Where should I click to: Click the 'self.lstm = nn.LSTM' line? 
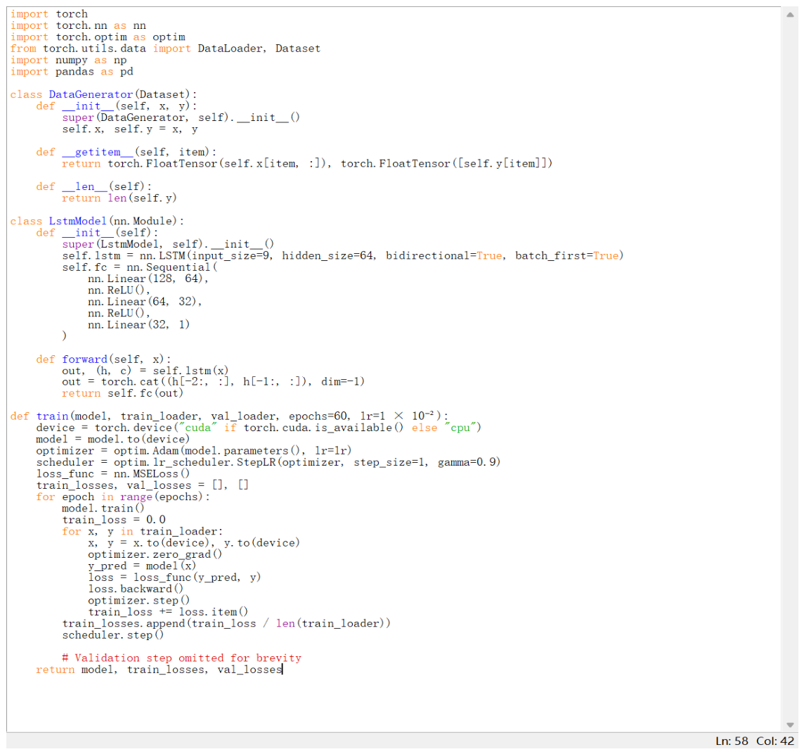[x=342, y=255]
